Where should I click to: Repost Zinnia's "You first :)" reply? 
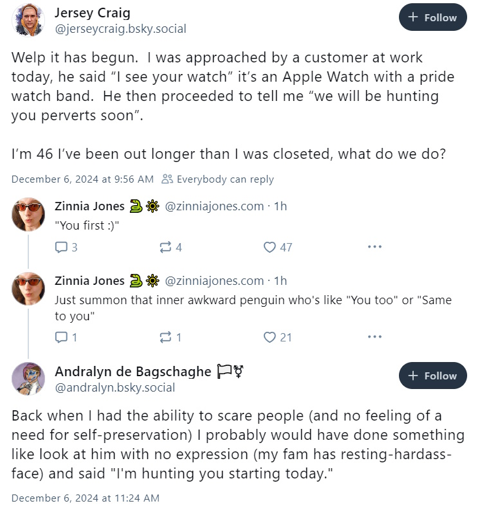[165, 248]
